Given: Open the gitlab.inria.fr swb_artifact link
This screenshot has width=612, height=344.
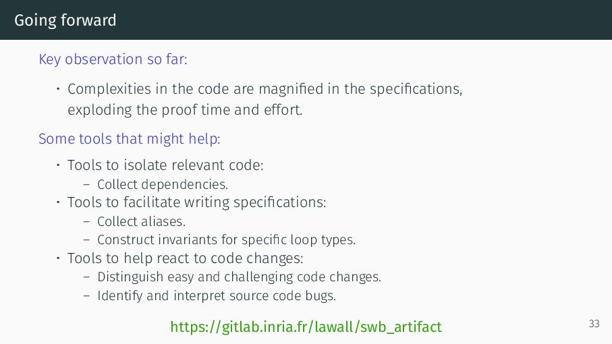Looking at the screenshot, I should (306, 327).
